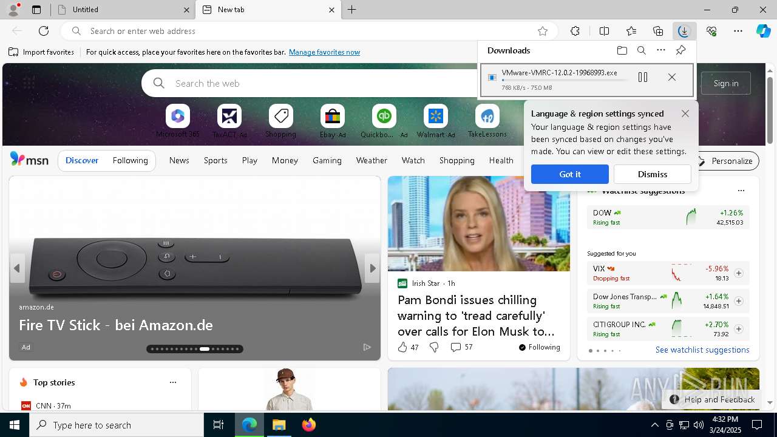The width and height of the screenshot is (777, 437).
Task: Add page to favorites star icon
Action: pyautogui.click(x=543, y=31)
